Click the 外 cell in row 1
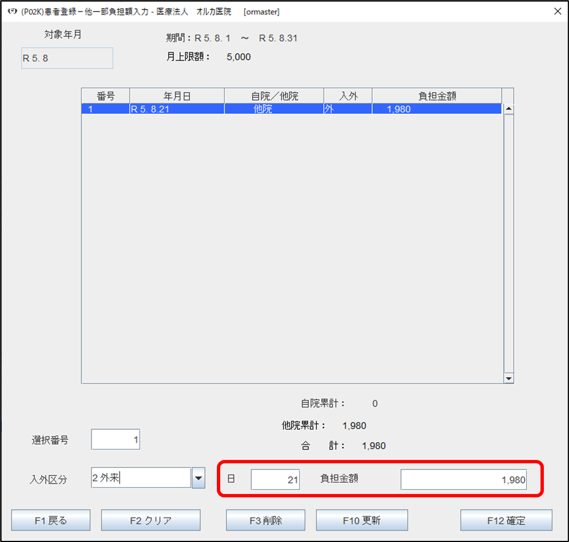This screenshot has width=569, height=542. (348, 109)
